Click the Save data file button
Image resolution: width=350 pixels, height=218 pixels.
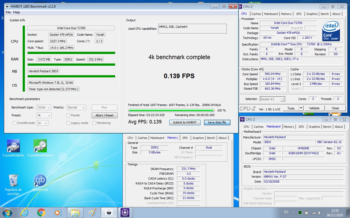(x=217, y=122)
